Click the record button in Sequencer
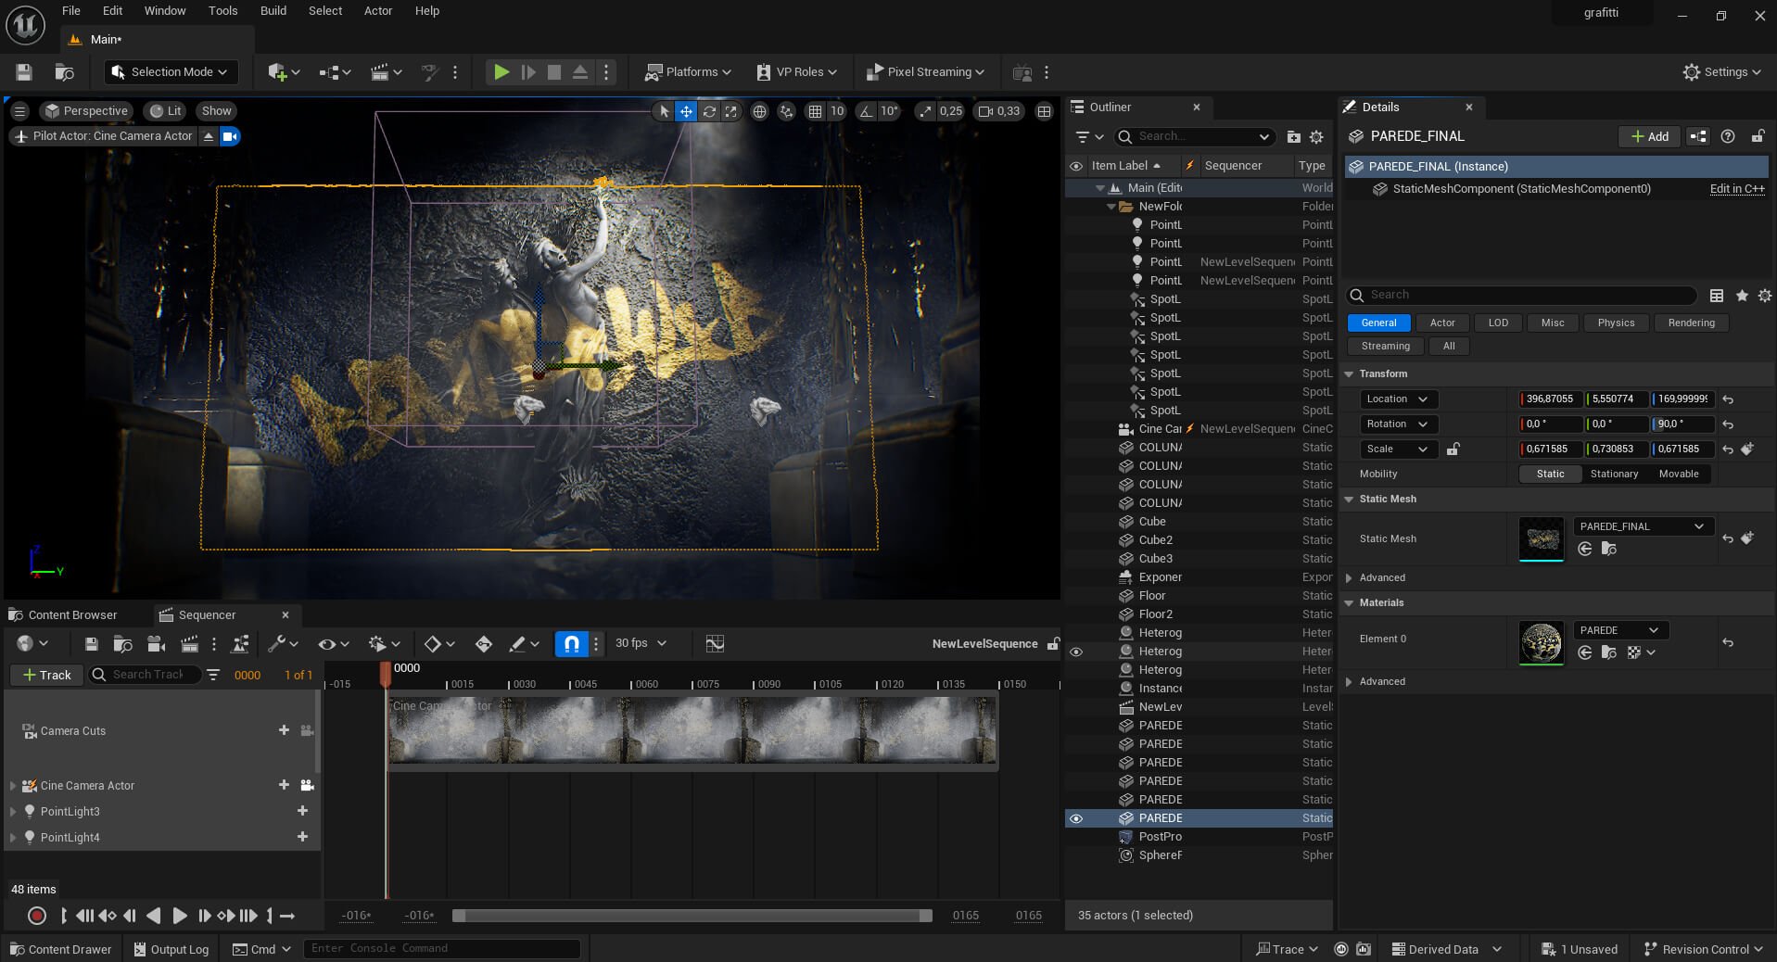The image size is (1777, 962). pyautogui.click(x=37, y=916)
